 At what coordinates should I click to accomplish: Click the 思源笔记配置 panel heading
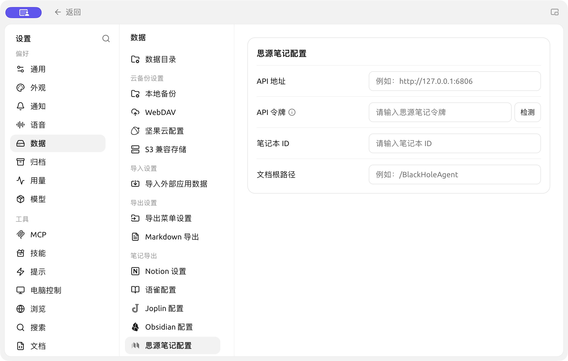pyautogui.click(x=282, y=54)
